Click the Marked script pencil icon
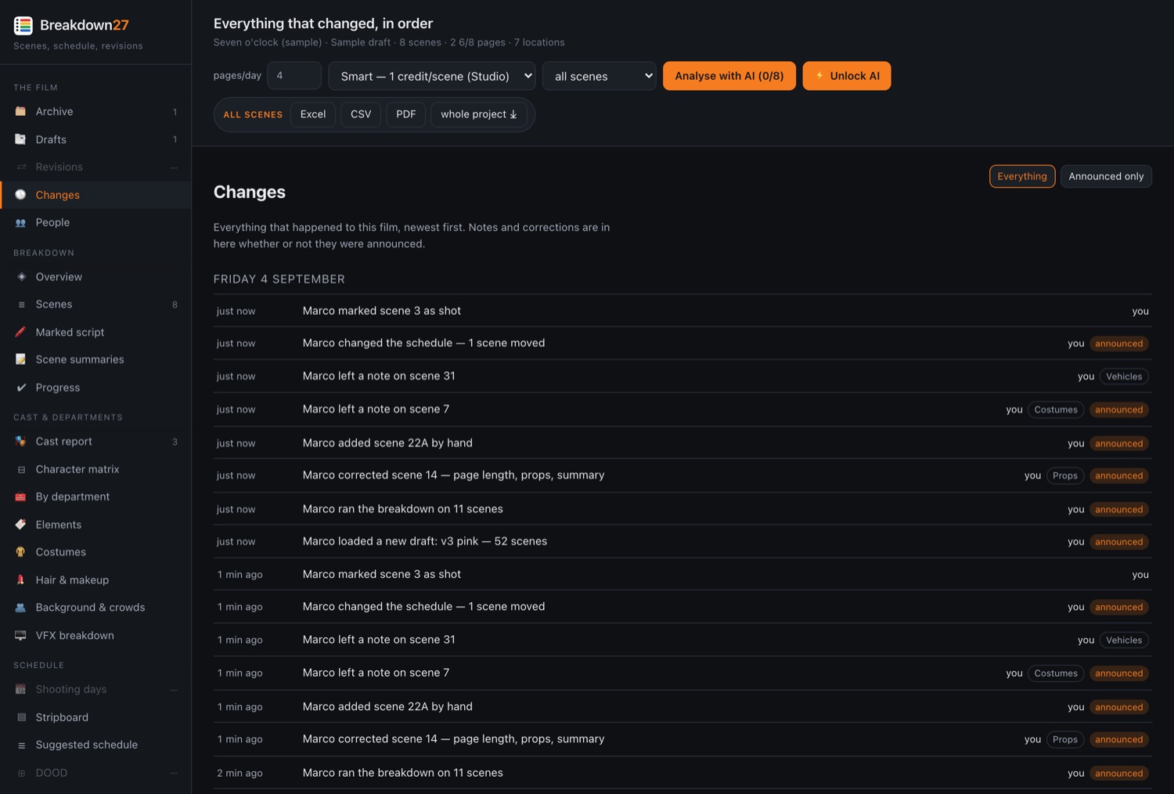 coord(21,332)
